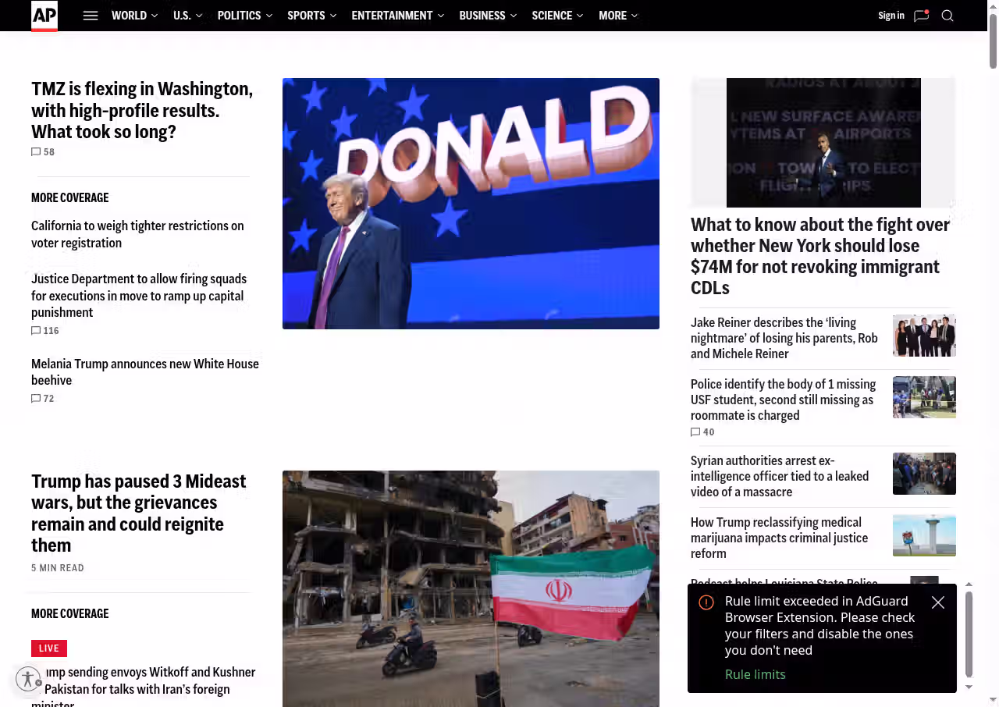The width and height of the screenshot is (999, 707).
Task: Click the AP logo home icon
Action: [x=44, y=16]
